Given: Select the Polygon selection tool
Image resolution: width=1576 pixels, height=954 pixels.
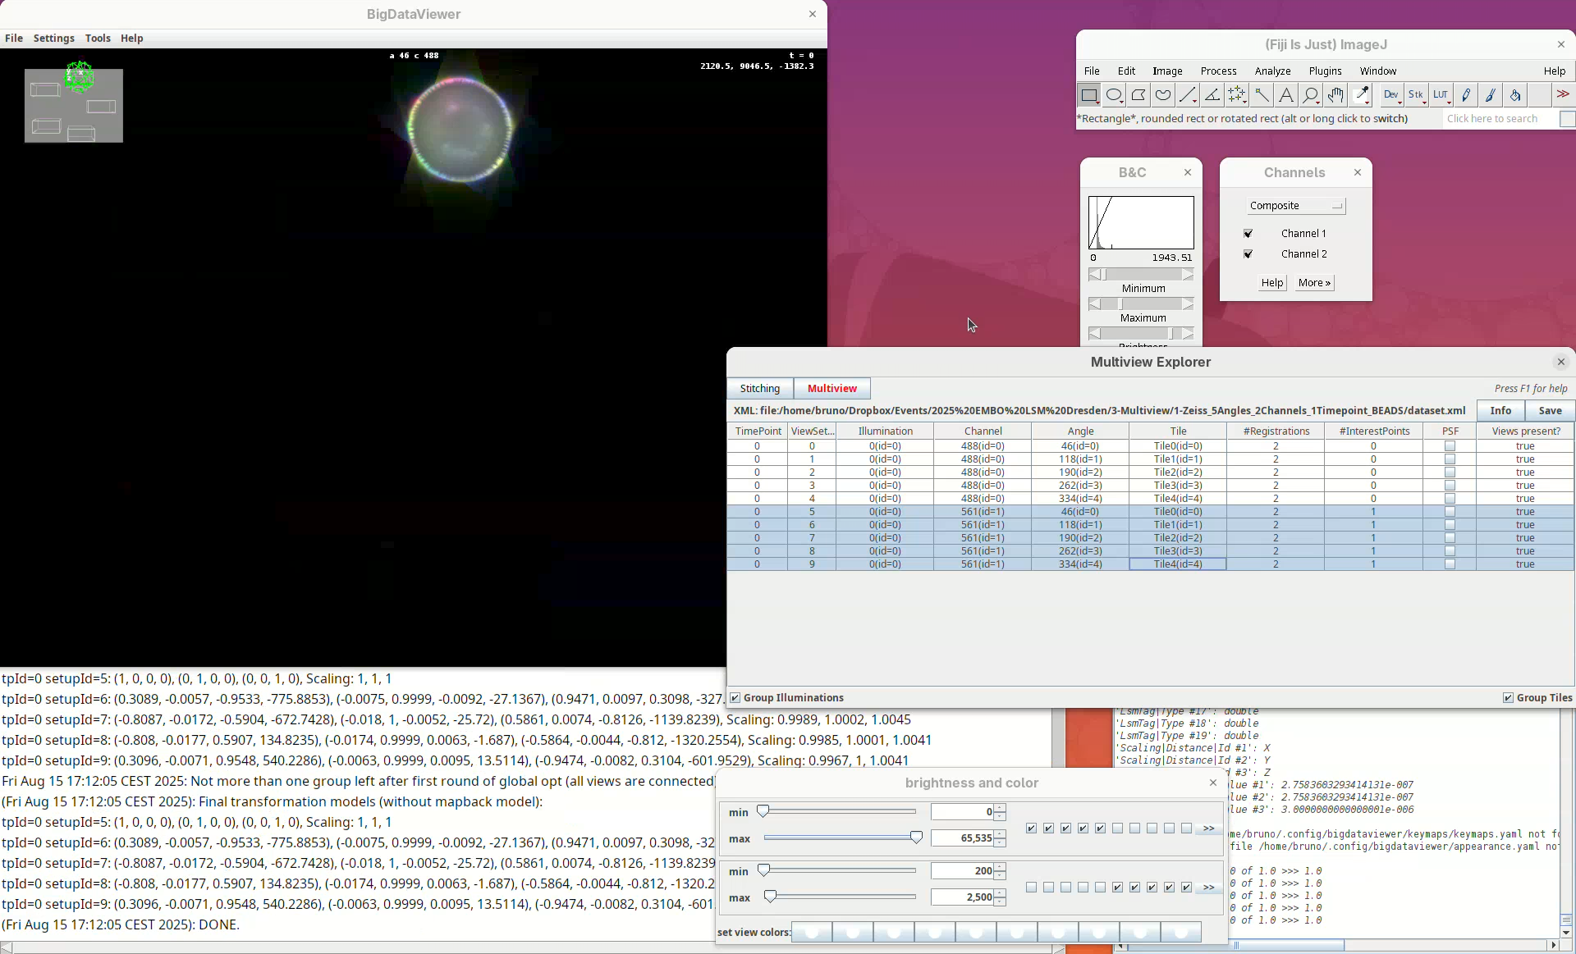Looking at the screenshot, I should tap(1138, 95).
